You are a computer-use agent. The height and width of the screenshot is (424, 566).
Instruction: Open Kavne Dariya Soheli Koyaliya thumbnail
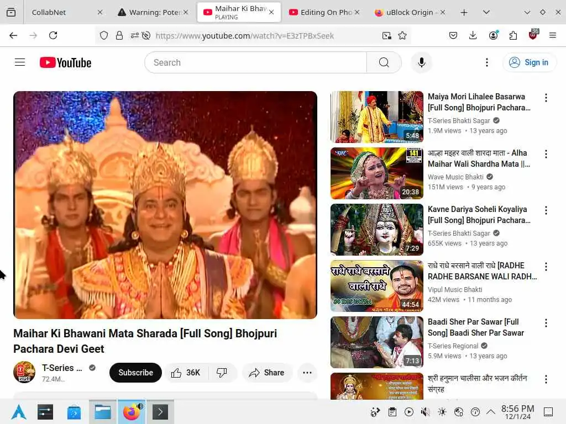point(377,229)
